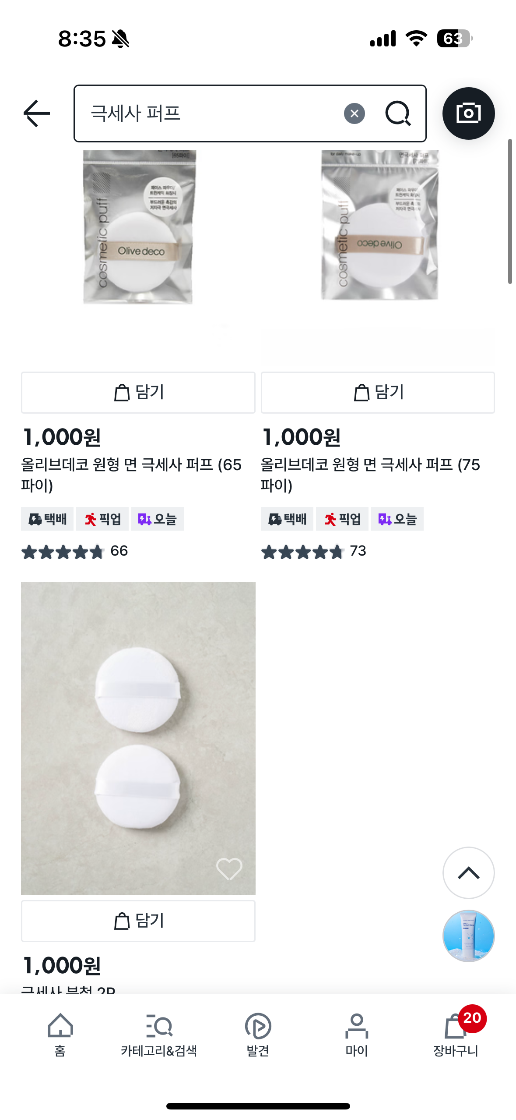
Task: Add 75파이 puff to cart with 담기
Action: 378,392
